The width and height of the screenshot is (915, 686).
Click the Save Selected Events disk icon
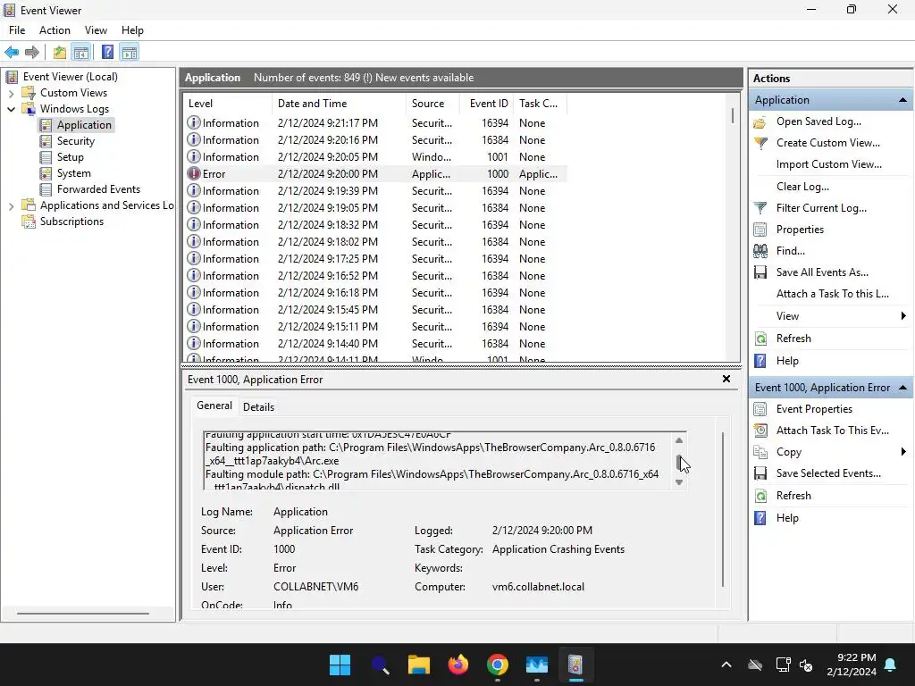click(760, 473)
